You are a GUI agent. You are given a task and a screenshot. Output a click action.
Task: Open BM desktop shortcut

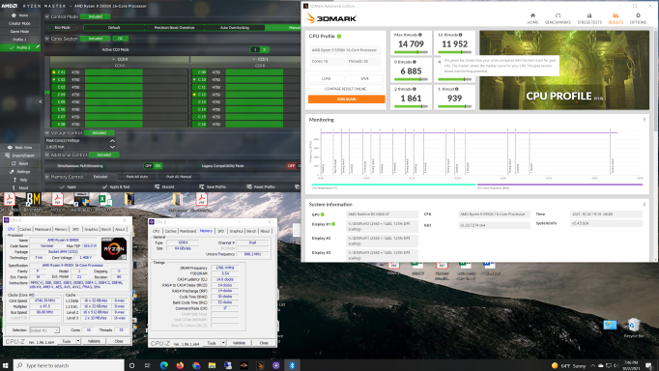pos(33,201)
